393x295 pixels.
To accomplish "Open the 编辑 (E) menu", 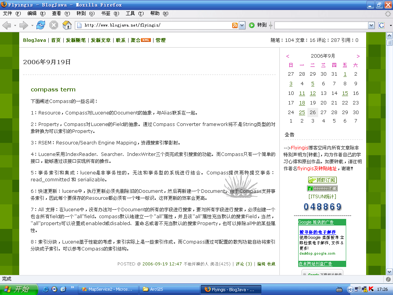I will (x=36, y=13).
